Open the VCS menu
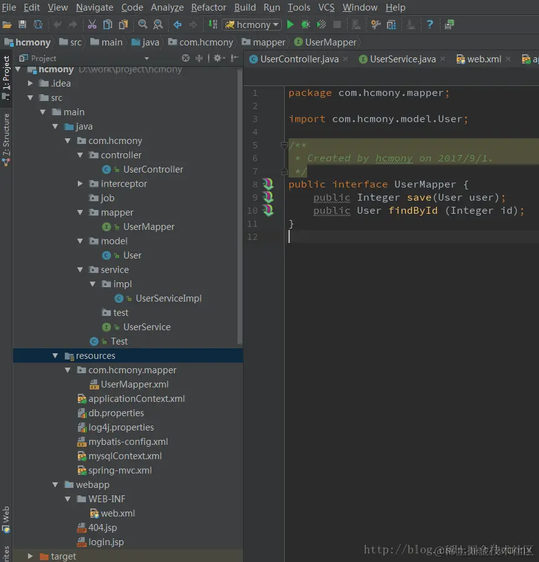The image size is (539, 562). pos(326,7)
